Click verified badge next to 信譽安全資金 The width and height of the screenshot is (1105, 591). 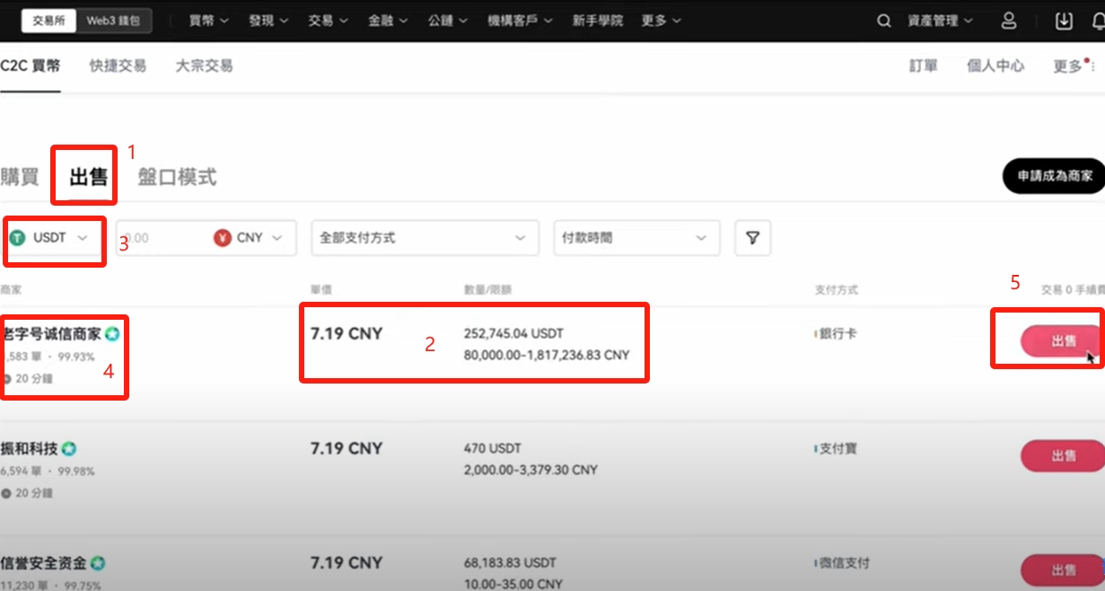pos(98,563)
